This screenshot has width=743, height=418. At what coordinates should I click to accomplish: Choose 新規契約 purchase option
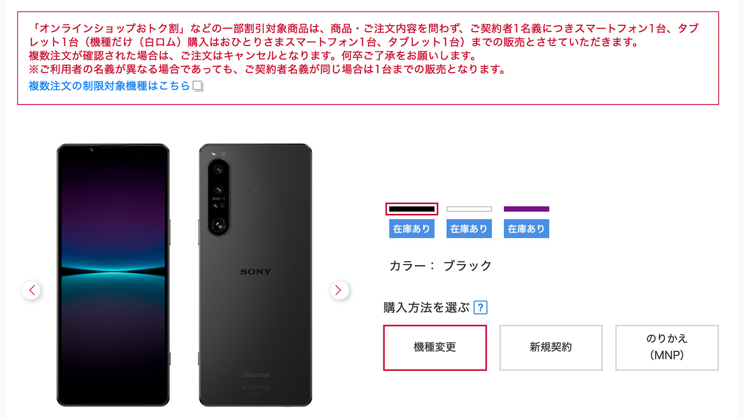551,348
